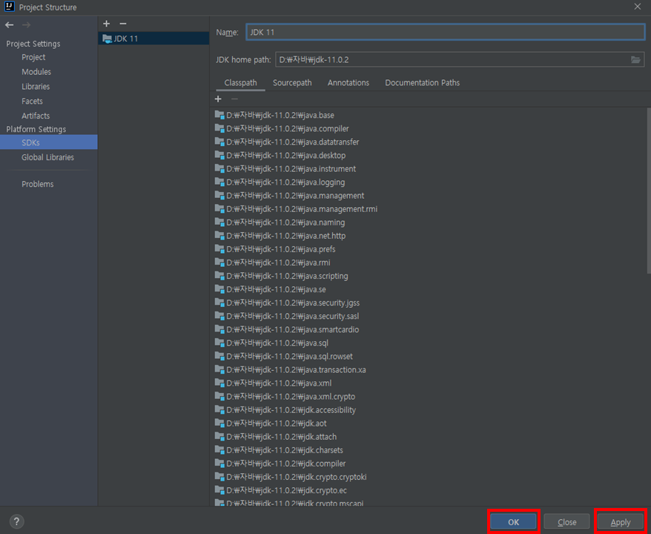Switch to the Classpath tab
The image size is (651, 534).
click(240, 82)
